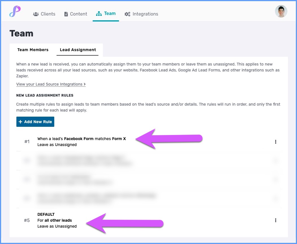Select the DEFAULT rule for all other leads
This screenshot has height=244, width=297.
[x=57, y=220]
